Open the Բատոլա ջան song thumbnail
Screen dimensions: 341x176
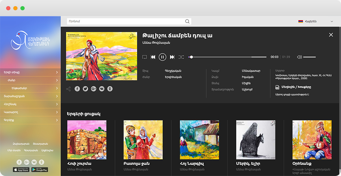tap(143, 140)
